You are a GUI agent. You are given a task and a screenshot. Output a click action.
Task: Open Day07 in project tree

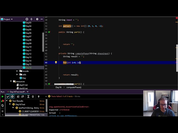coord(28,37)
